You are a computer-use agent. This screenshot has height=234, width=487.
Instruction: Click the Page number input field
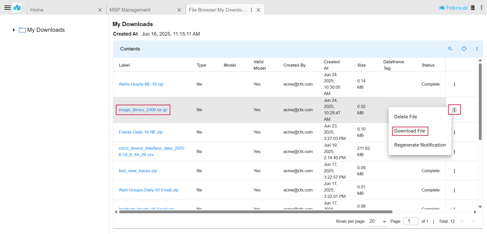coord(410,221)
